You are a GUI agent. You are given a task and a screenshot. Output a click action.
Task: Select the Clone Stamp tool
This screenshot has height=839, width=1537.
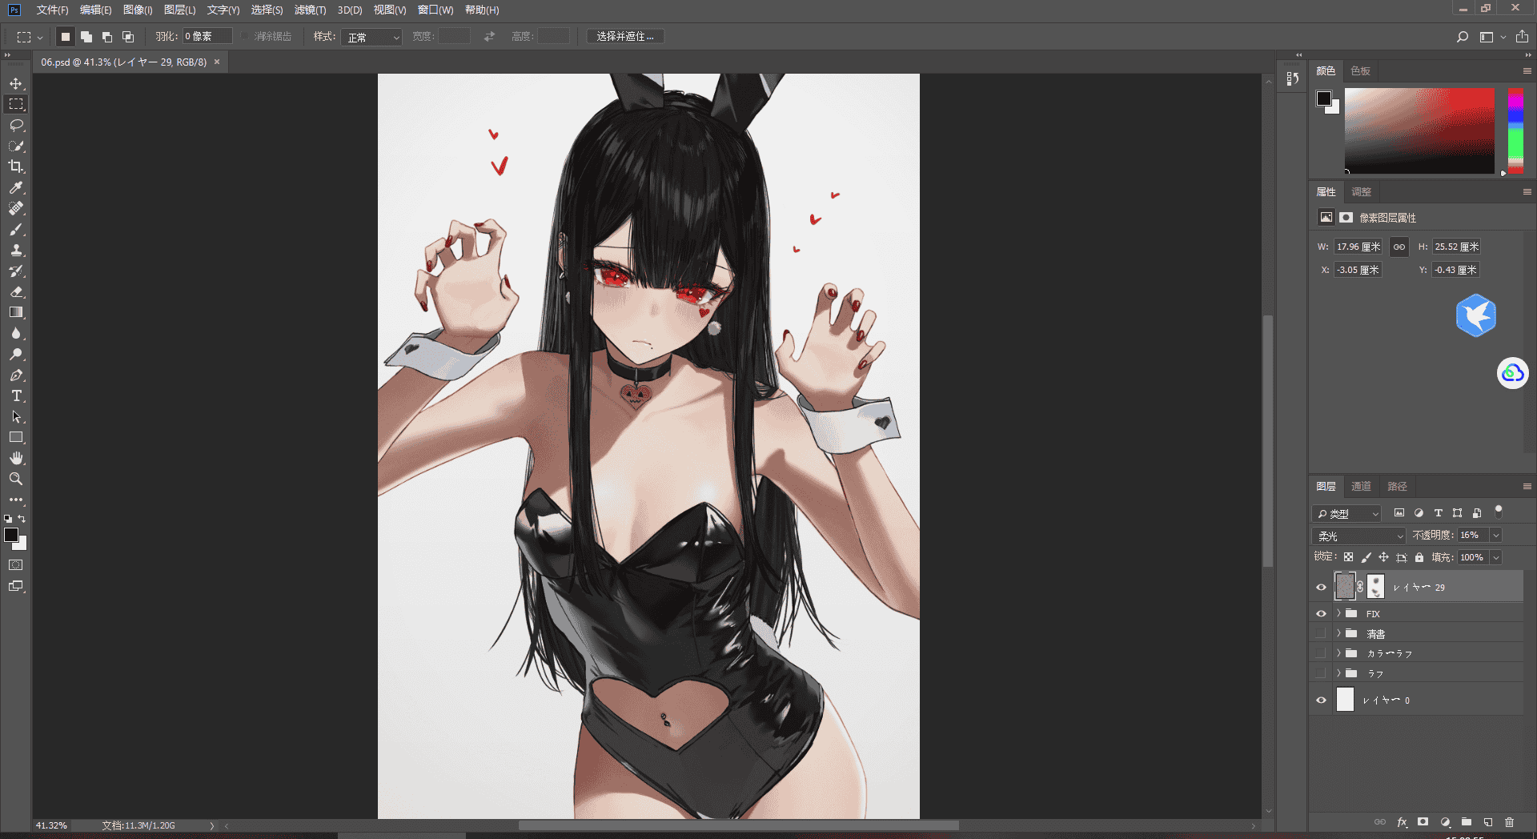16,250
